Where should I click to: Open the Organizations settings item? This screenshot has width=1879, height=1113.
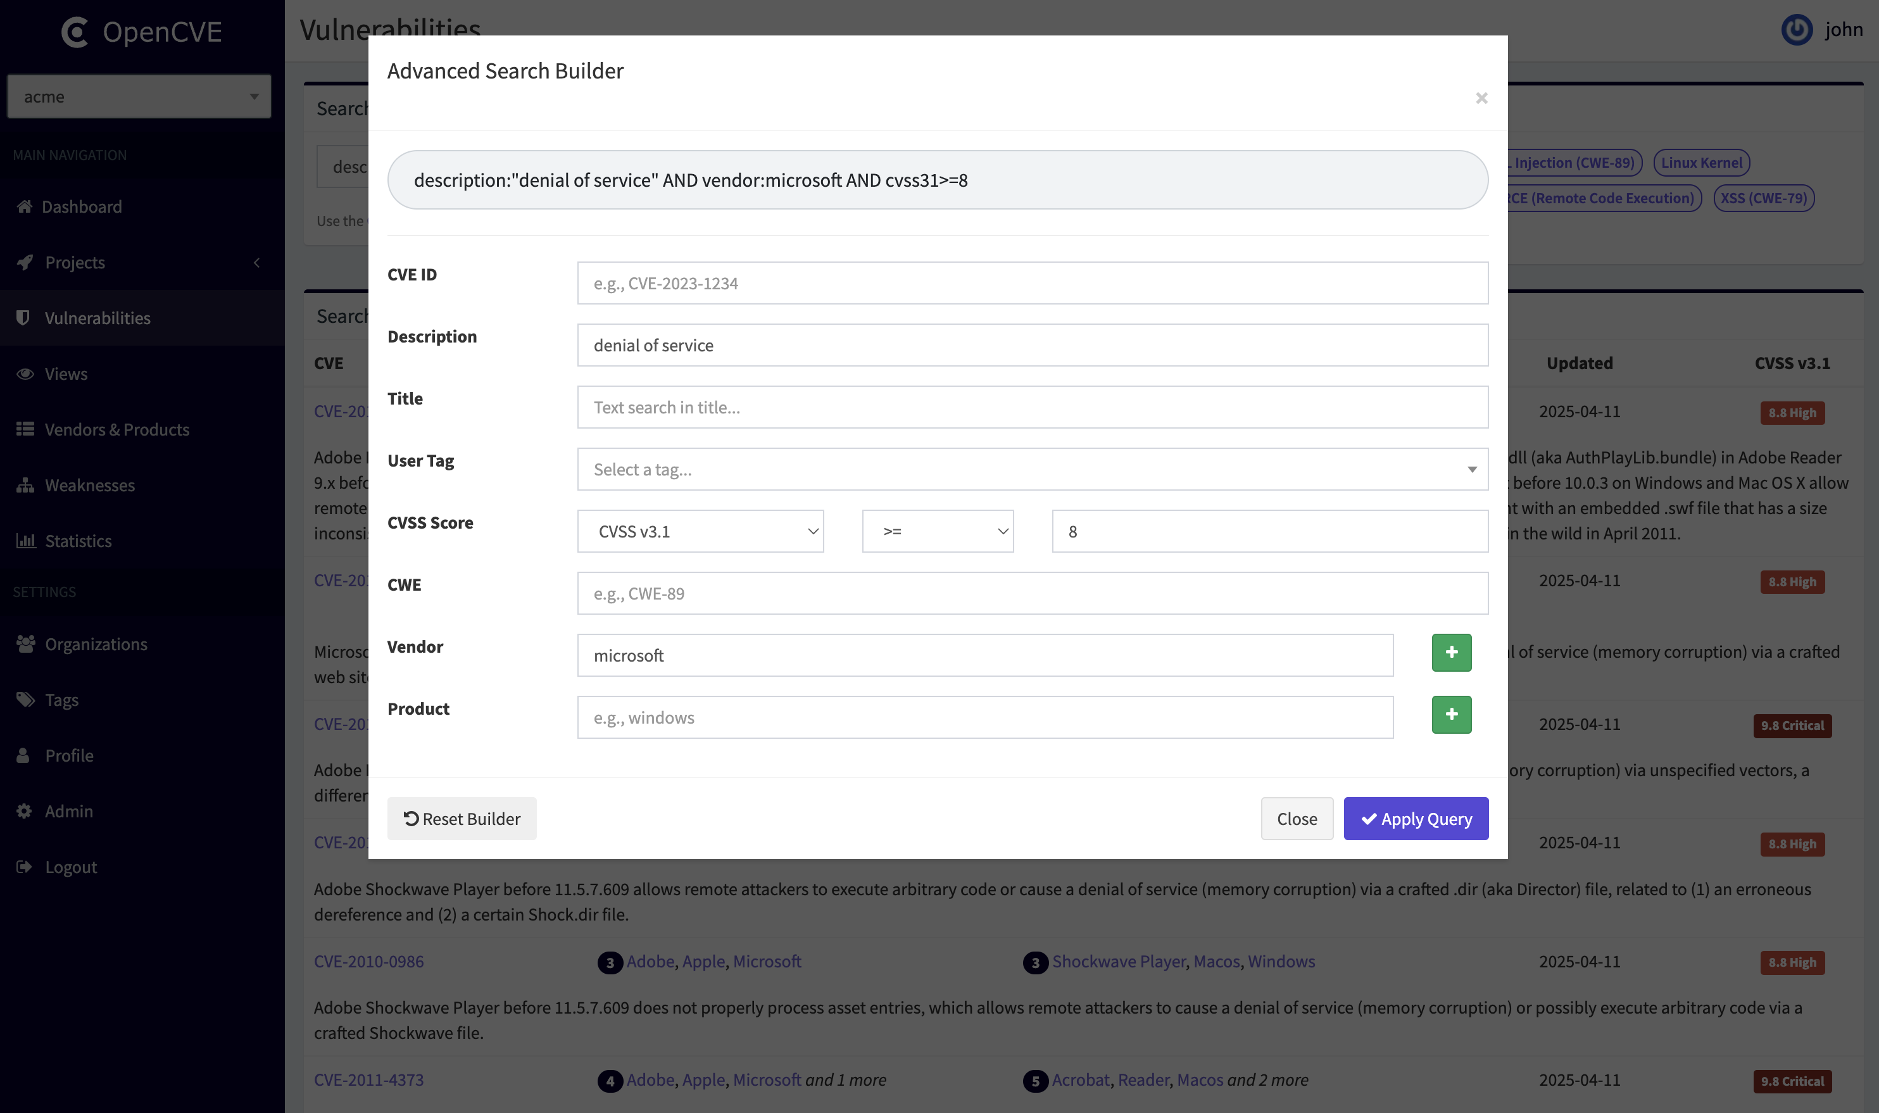click(x=142, y=643)
